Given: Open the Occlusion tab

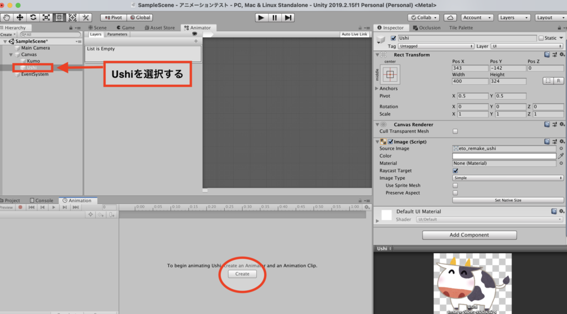Looking at the screenshot, I should point(427,28).
